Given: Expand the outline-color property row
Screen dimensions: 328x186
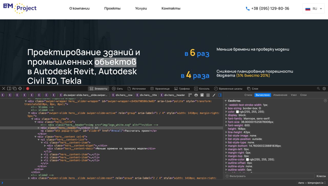Looking at the screenshot, I should pos(226,159).
